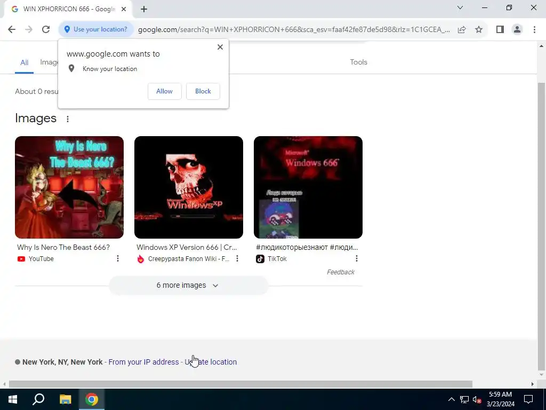Viewport: 546px width, 410px height.
Task: Open the Nero The Beast 666 thumbnail
Action: click(69, 187)
